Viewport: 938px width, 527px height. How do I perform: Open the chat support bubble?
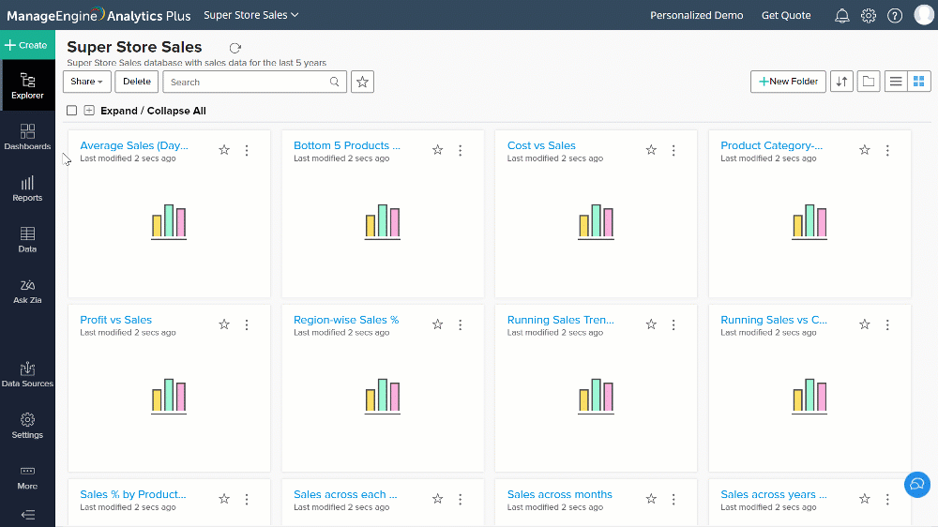[x=916, y=484]
